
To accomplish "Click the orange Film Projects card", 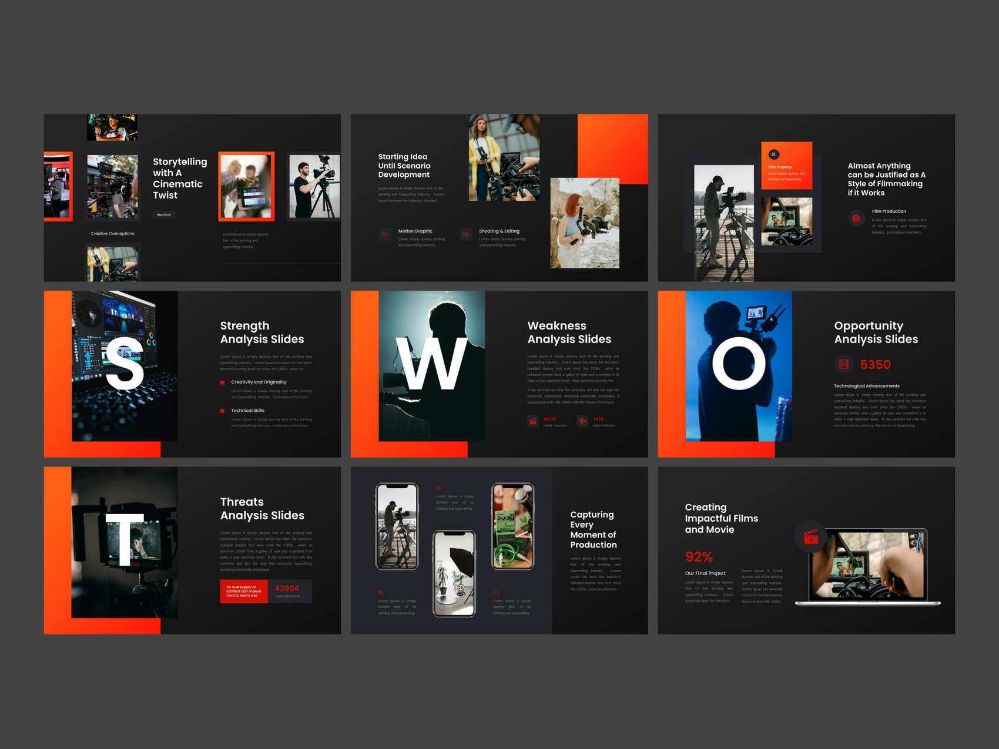I will (787, 166).
